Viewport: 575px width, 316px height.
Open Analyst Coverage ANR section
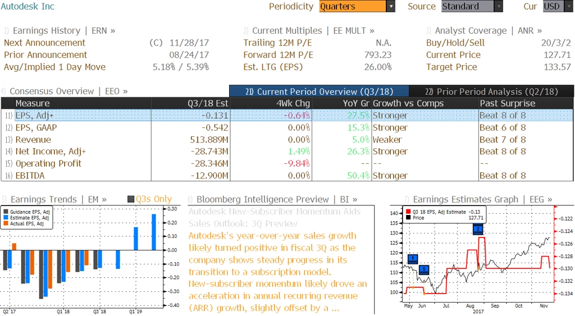484,31
